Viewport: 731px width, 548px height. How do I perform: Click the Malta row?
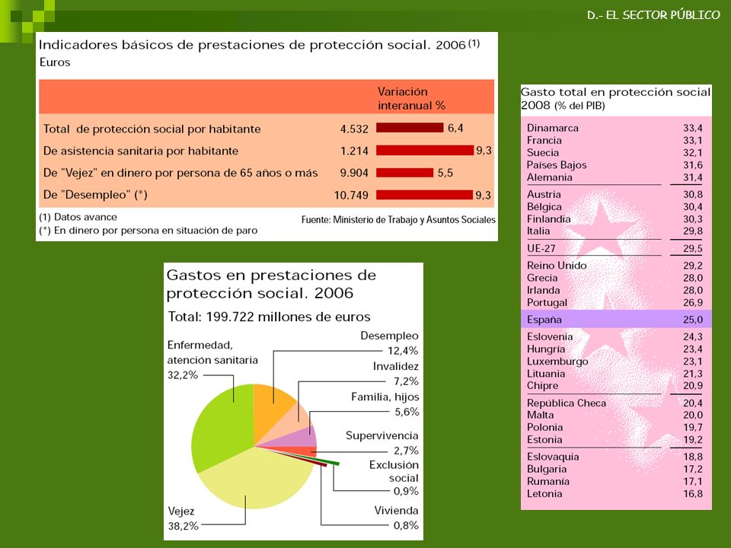[x=614, y=416]
